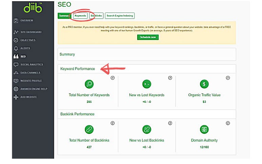Open help for New vs Lost Keywords

pos(170,78)
